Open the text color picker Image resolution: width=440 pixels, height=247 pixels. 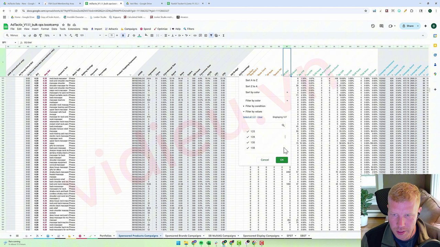(139, 35)
